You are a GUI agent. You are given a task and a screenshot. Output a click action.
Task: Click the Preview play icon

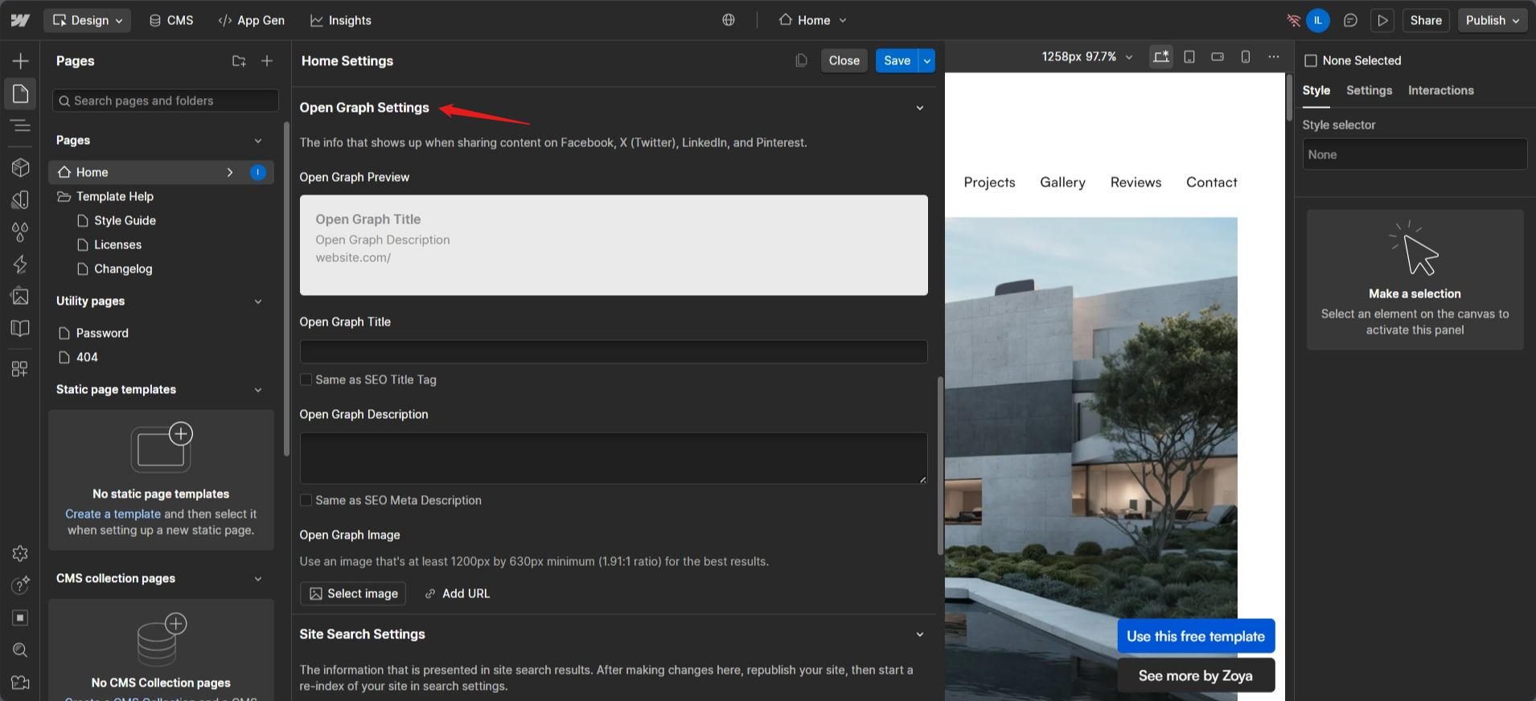pos(1382,20)
